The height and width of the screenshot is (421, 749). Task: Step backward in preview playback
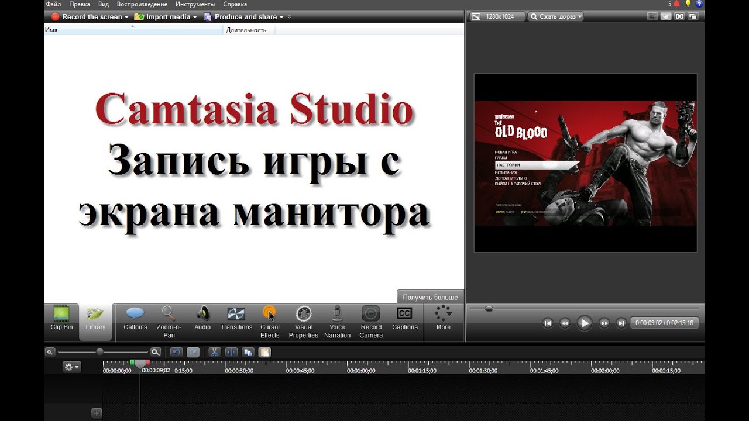[x=565, y=323]
